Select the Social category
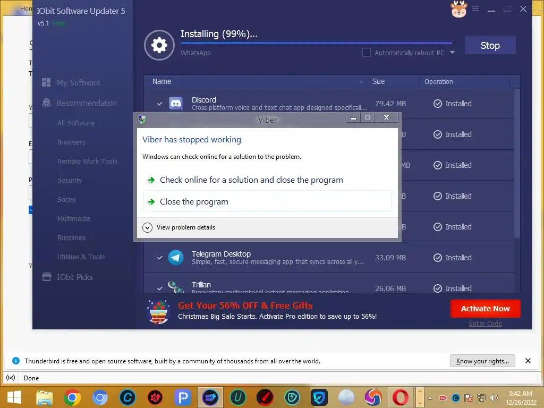The height and width of the screenshot is (408, 544). tap(66, 199)
